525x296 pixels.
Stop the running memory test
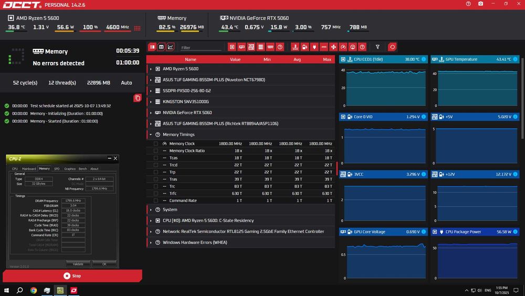pos(72,276)
